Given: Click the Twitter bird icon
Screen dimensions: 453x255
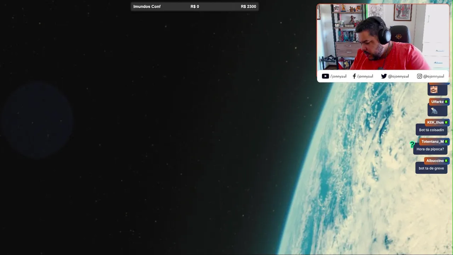Looking at the screenshot, I should click(x=384, y=76).
